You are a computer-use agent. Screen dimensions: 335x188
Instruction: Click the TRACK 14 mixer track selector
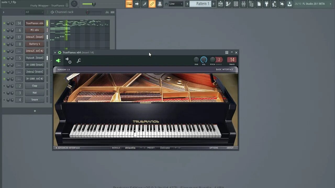(x=232, y=60)
